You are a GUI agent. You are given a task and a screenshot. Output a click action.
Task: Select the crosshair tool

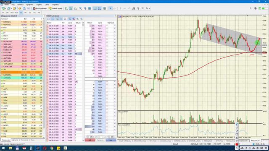[115, 8]
